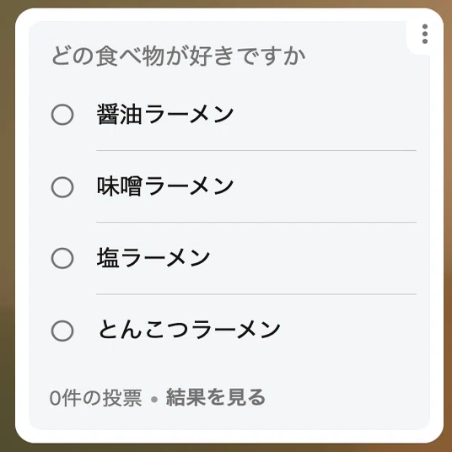
Task: Click empty row space right of 塩ラーメン
Action: (x=315, y=258)
